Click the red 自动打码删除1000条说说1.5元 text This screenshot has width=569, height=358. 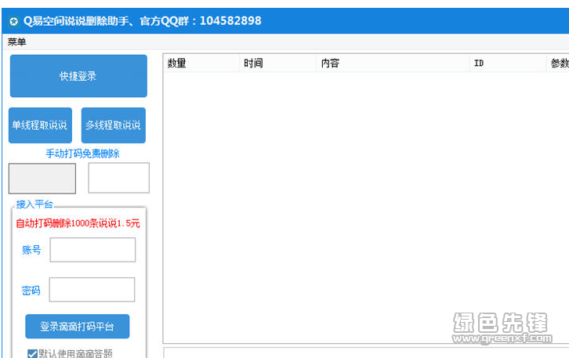(78, 223)
